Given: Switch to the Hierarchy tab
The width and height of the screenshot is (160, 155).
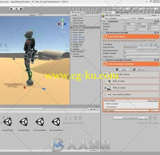Looking at the screenshot, I should tap(77, 13).
